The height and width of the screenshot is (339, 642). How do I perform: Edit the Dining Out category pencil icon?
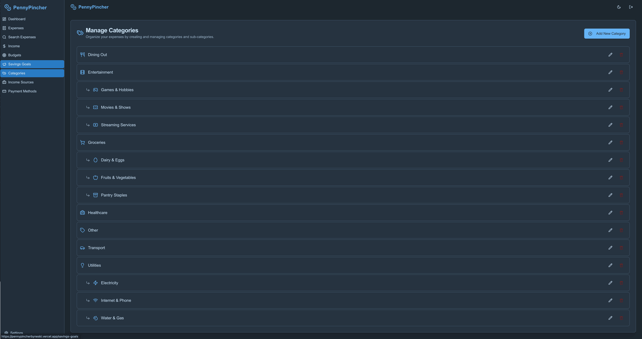coord(610,55)
